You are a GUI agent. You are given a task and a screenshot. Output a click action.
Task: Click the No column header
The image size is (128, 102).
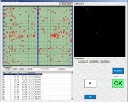5,72
